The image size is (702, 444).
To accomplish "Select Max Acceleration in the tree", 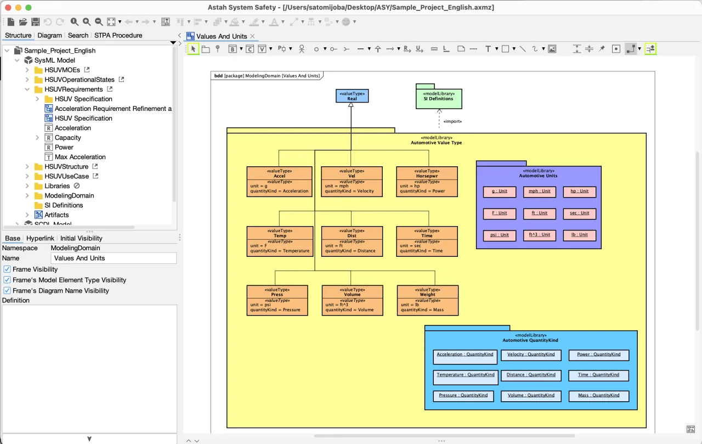I will tap(80, 157).
